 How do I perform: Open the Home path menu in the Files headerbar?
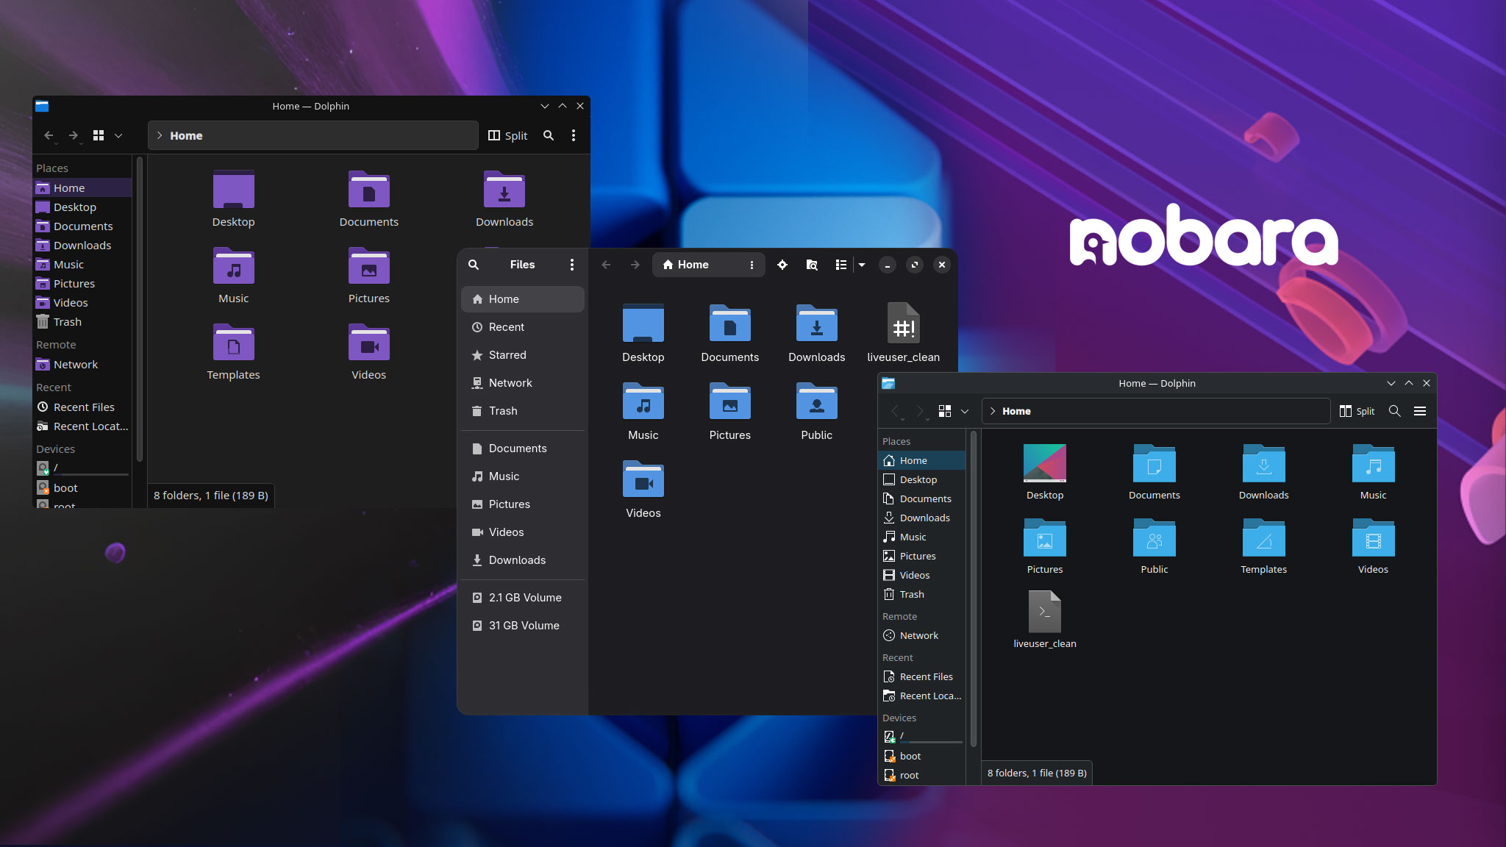click(x=752, y=265)
